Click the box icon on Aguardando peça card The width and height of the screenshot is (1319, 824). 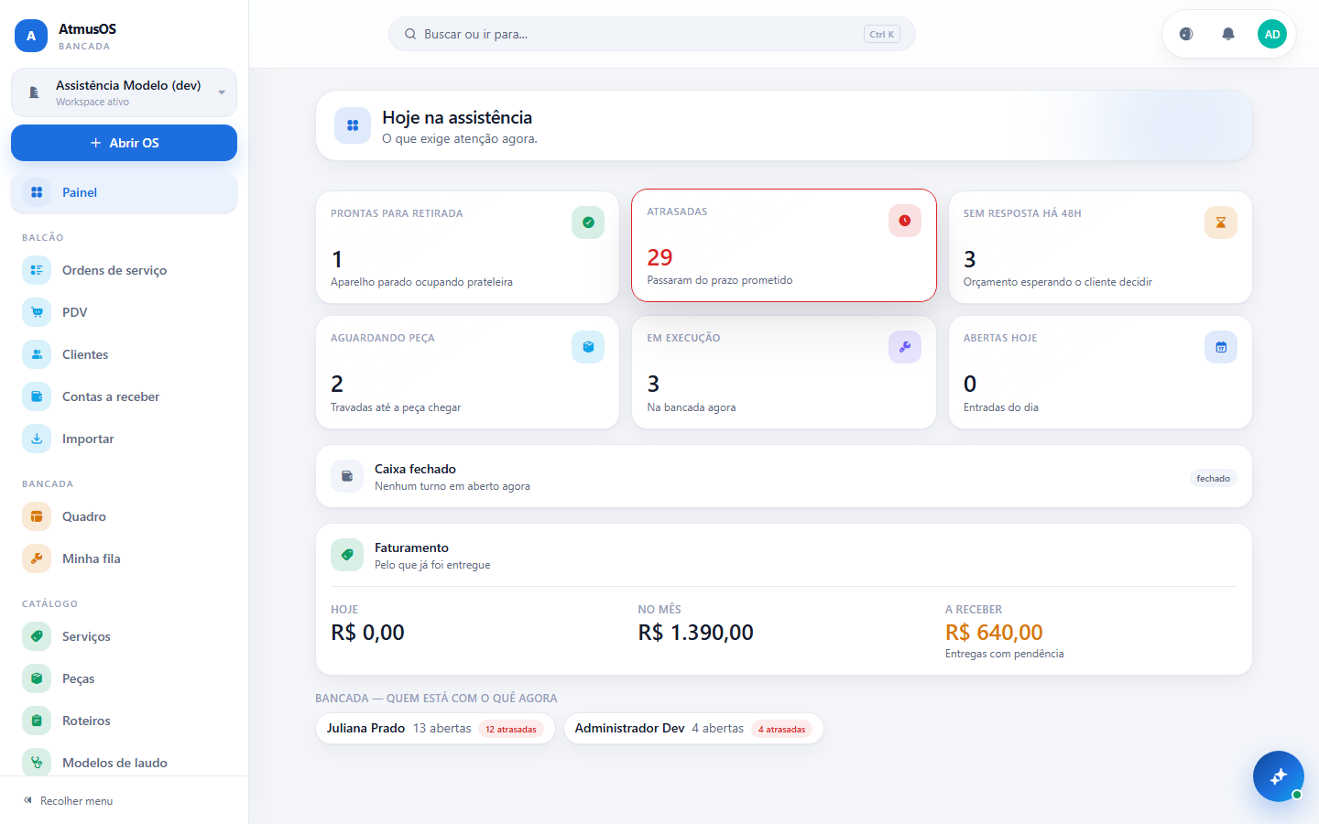tap(588, 347)
